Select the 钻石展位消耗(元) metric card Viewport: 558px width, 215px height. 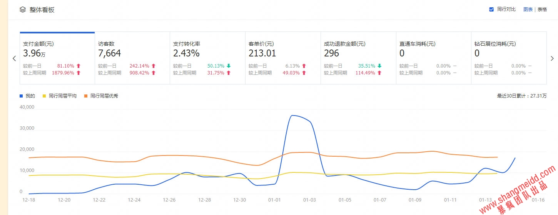(x=509, y=58)
